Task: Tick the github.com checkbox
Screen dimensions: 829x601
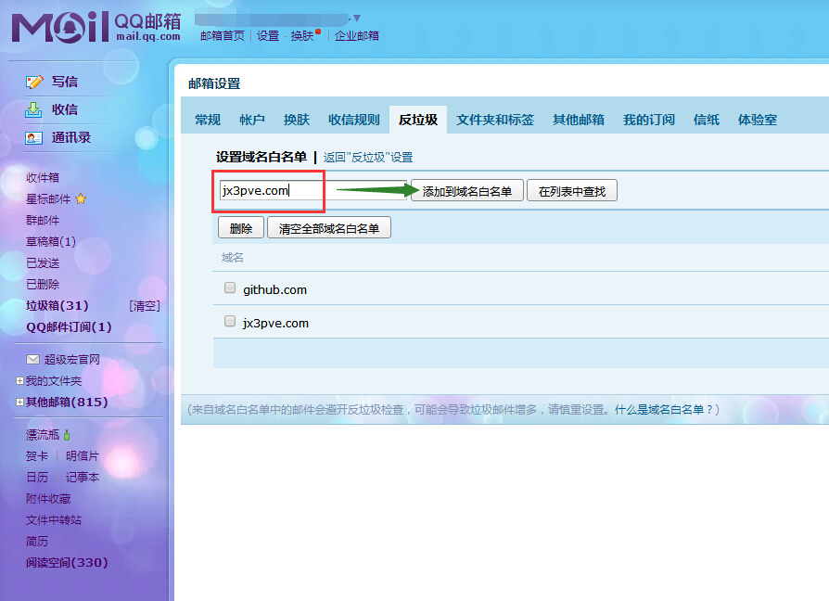Action: [230, 288]
